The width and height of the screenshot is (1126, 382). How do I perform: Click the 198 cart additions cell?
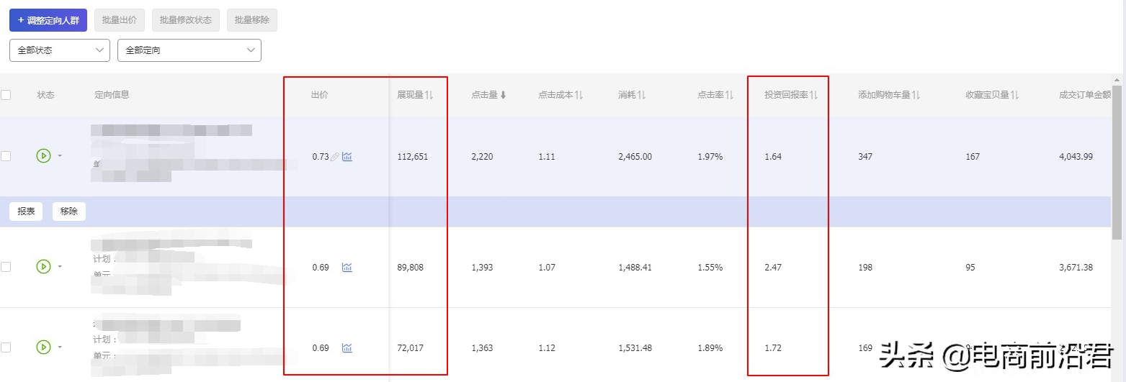[865, 267]
